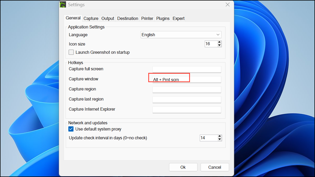Increase the Icon size value

coord(219,42)
